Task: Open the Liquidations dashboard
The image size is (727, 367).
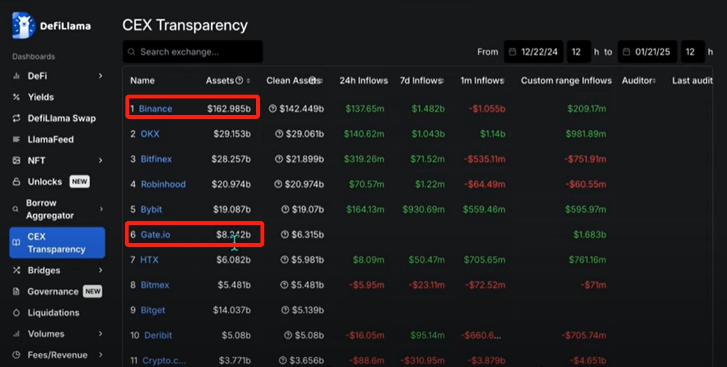Action: [53, 313]
